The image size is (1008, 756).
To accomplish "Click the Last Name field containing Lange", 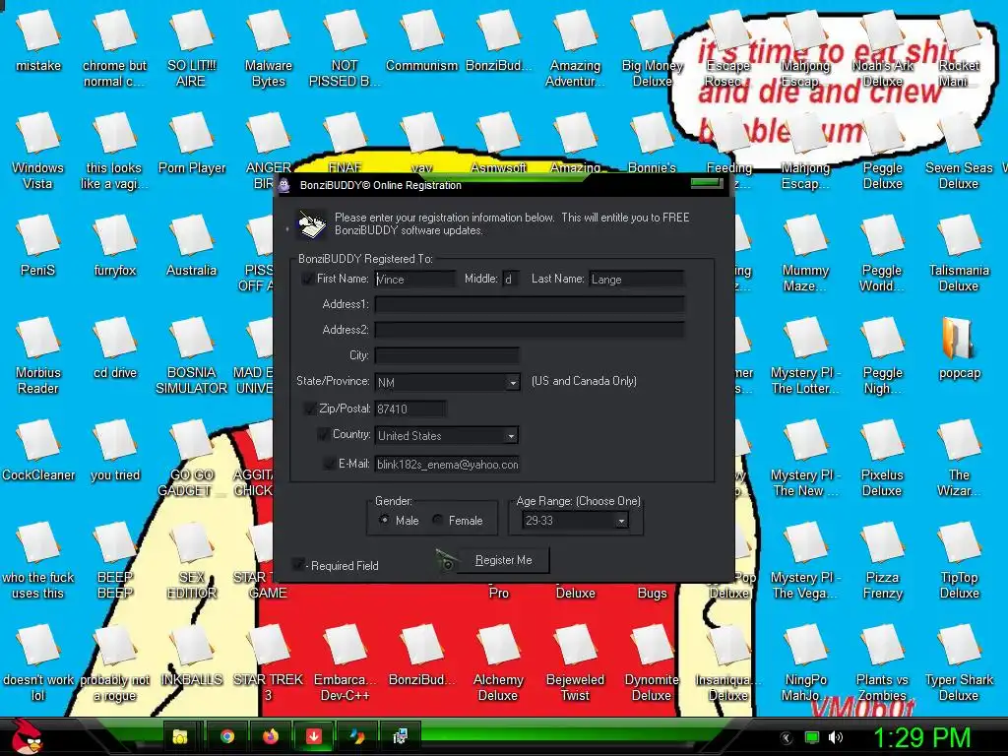I will (637, 279).
